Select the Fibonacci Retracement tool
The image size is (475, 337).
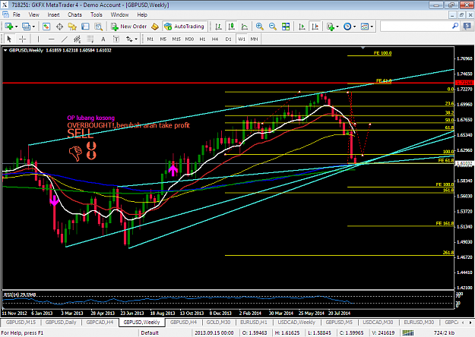(x=90, y=39)
